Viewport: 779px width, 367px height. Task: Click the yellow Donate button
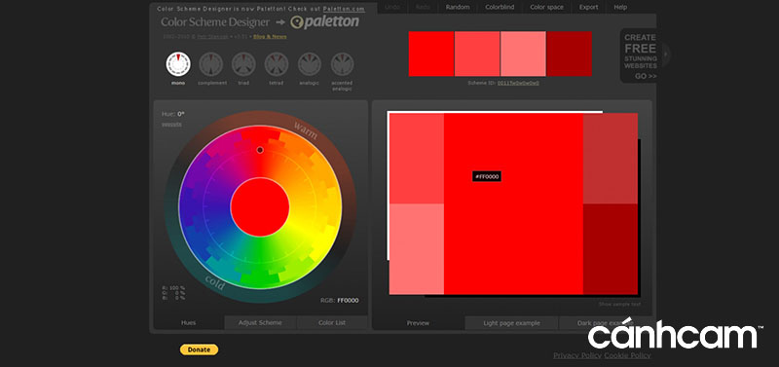click(199, 349)
